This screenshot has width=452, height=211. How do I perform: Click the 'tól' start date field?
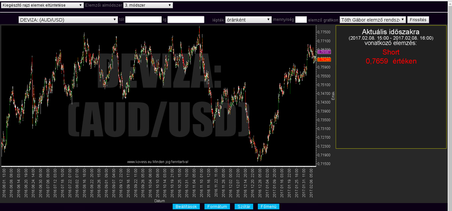143,20
